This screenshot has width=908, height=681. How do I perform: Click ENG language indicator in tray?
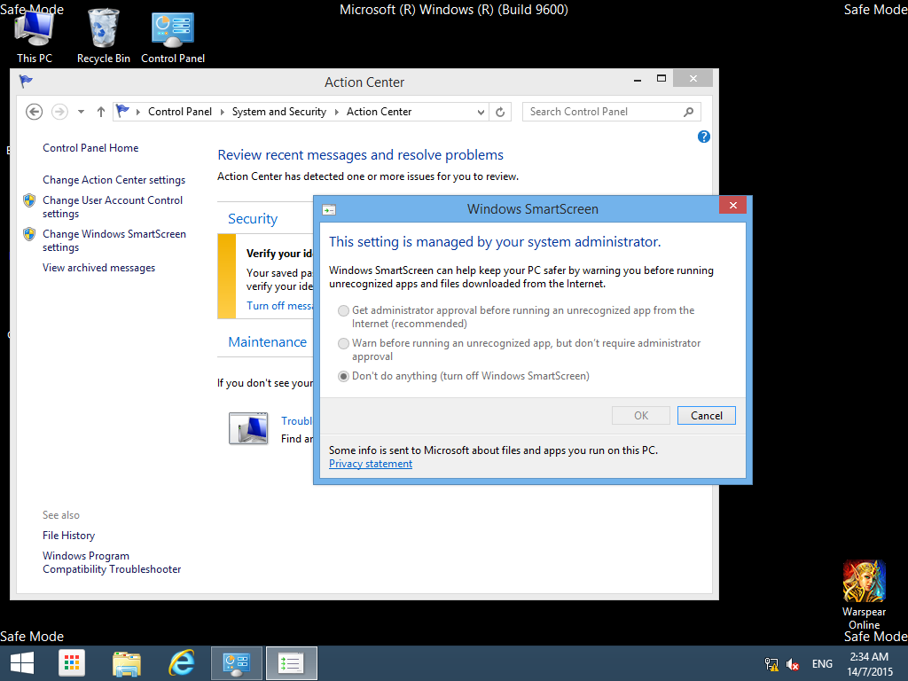pos(822,664)
